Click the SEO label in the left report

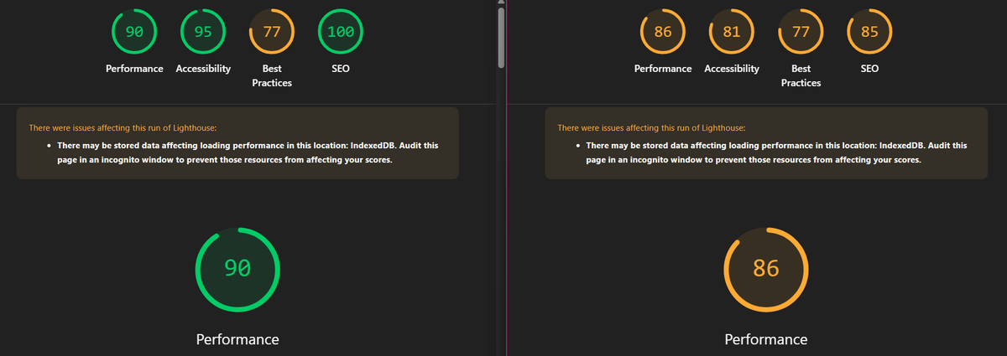[341, 69]
